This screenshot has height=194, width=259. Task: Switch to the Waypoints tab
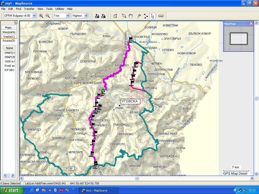click(x=9, y=32)
